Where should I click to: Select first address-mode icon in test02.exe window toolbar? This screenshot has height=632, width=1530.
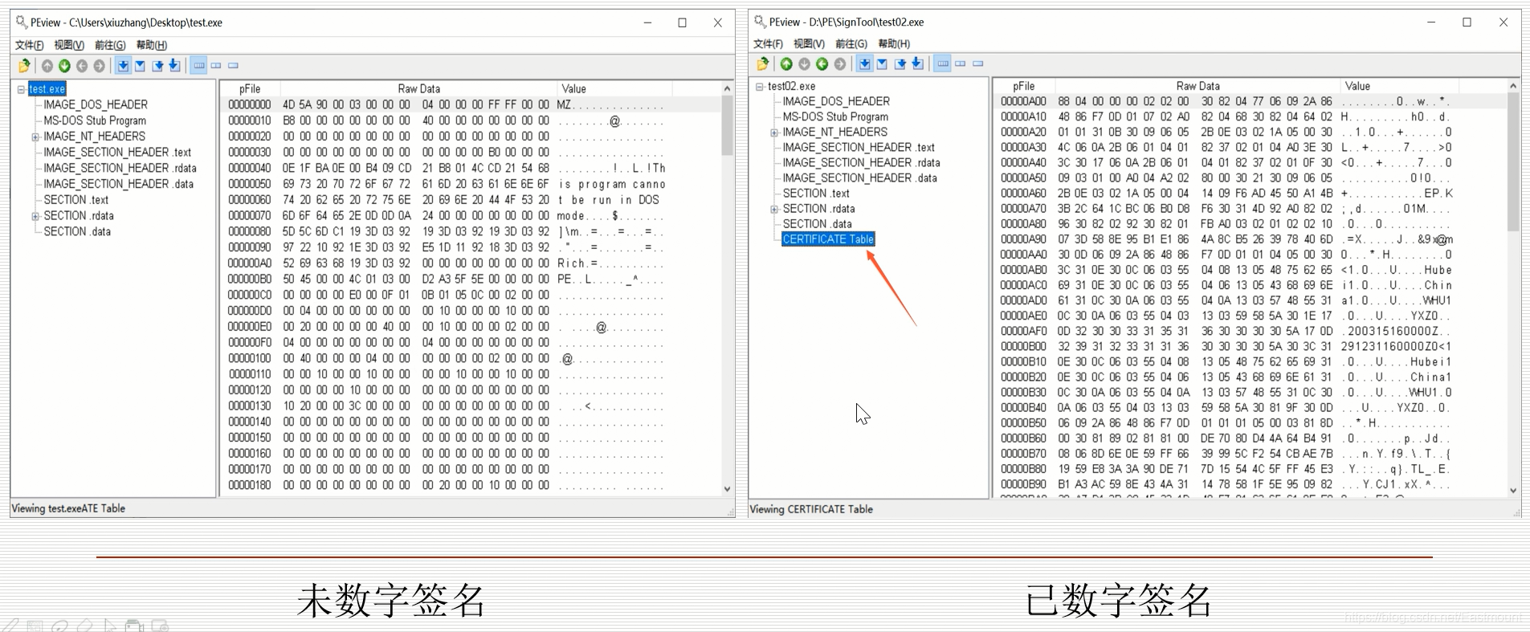click(x=864, y=63)
